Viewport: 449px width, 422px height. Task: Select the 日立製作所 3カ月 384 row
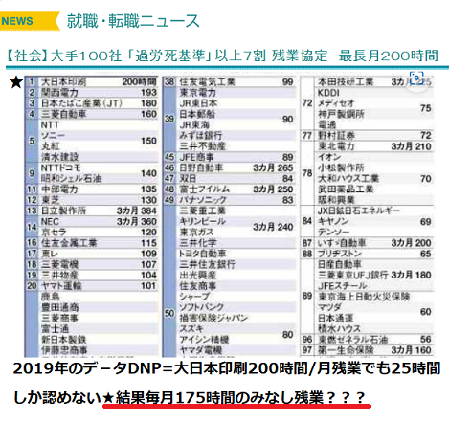pos(92,211)
